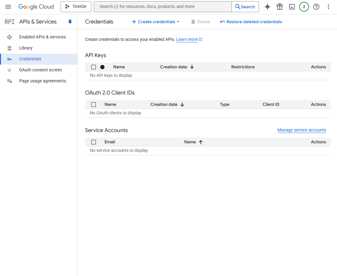Sort OAuth clients by Name
This screenshot has width=337, height=276.
click(x=110, y=104)
